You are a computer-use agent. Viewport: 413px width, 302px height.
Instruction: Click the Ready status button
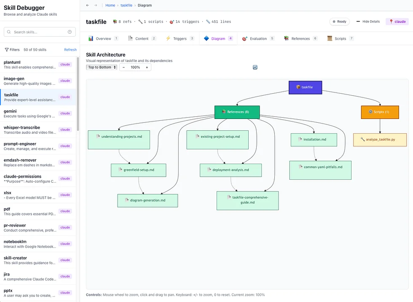[x=339, y=22]
